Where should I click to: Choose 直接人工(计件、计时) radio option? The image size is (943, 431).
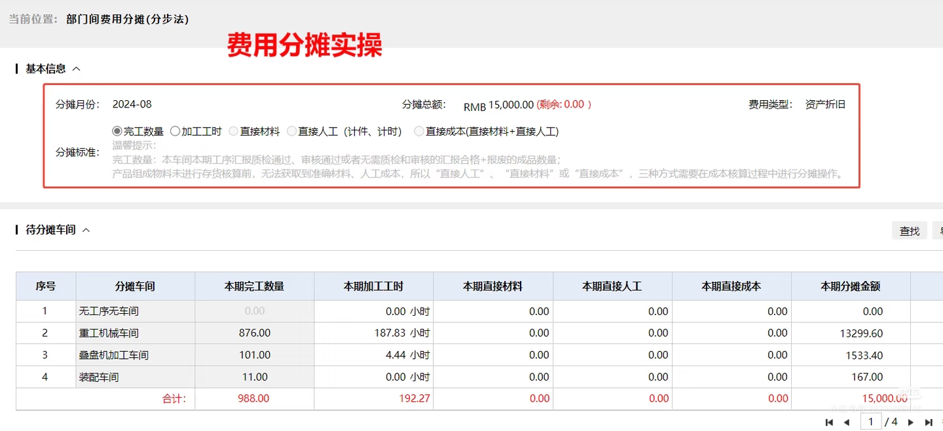coord(292,131)
